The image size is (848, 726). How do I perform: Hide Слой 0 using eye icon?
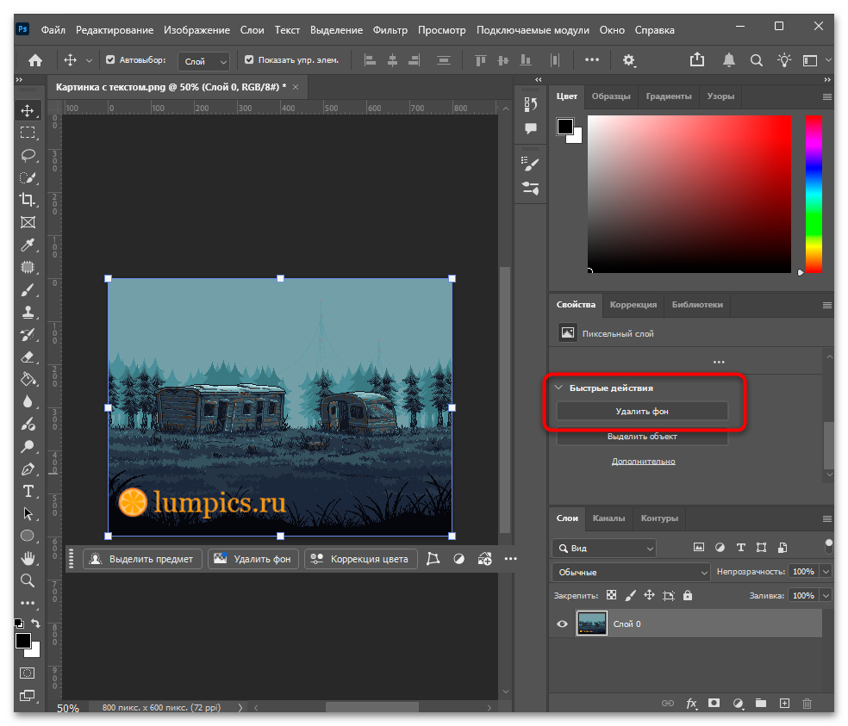tap(563, 624)
